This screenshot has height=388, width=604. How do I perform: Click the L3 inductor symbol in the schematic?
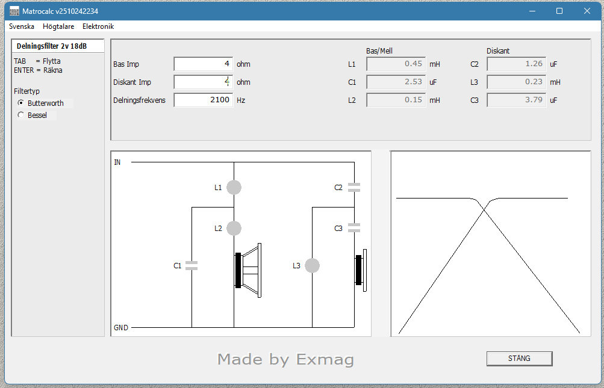[312, 265]
